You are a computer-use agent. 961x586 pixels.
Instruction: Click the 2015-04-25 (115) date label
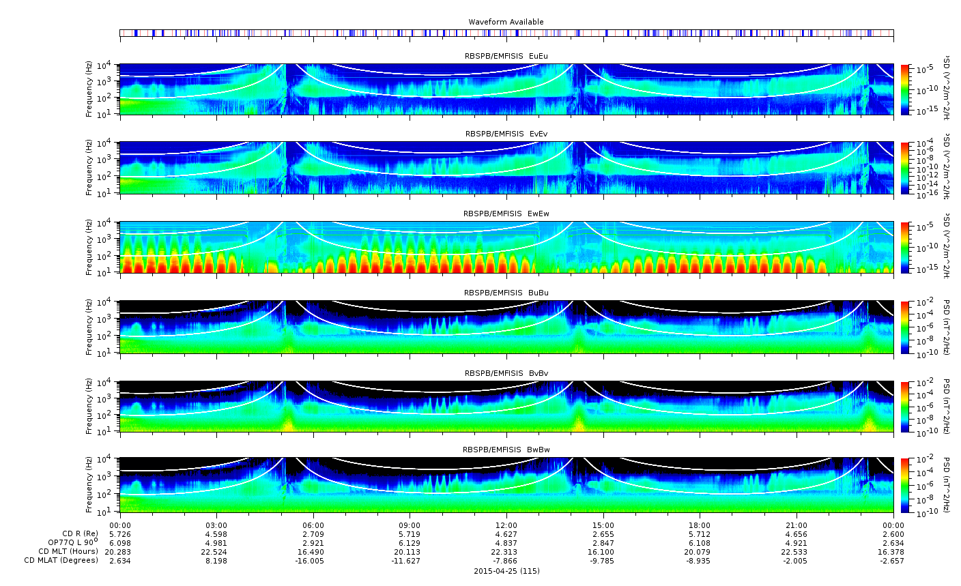point(506,571)
